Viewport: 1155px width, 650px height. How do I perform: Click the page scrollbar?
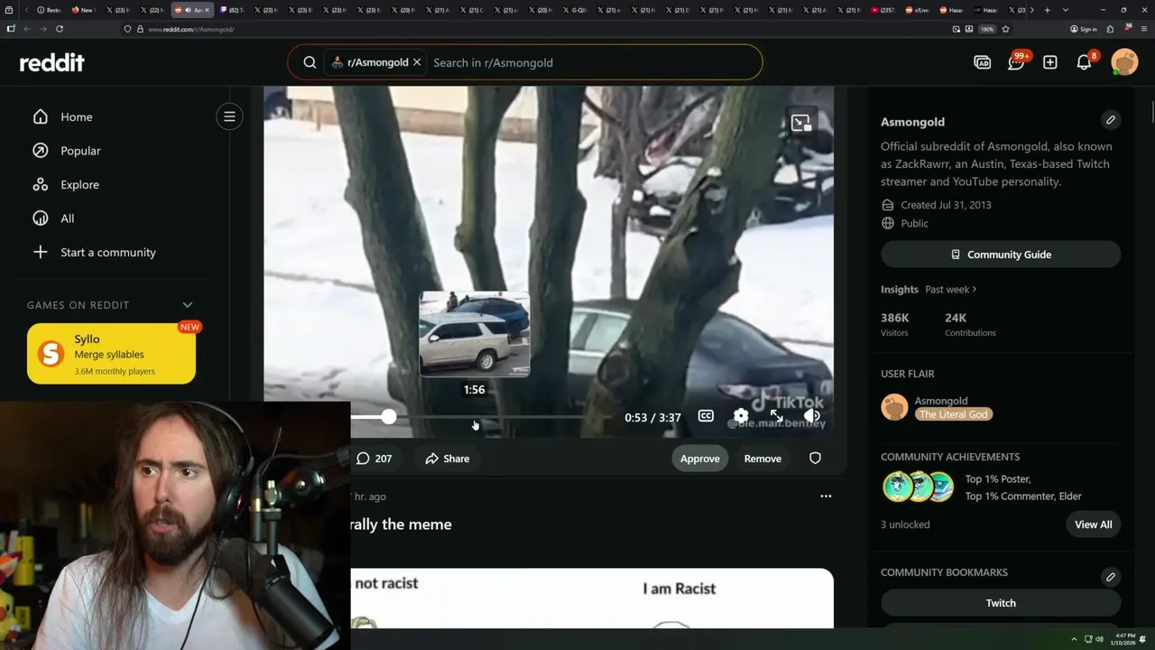[x=1150, y=109]
